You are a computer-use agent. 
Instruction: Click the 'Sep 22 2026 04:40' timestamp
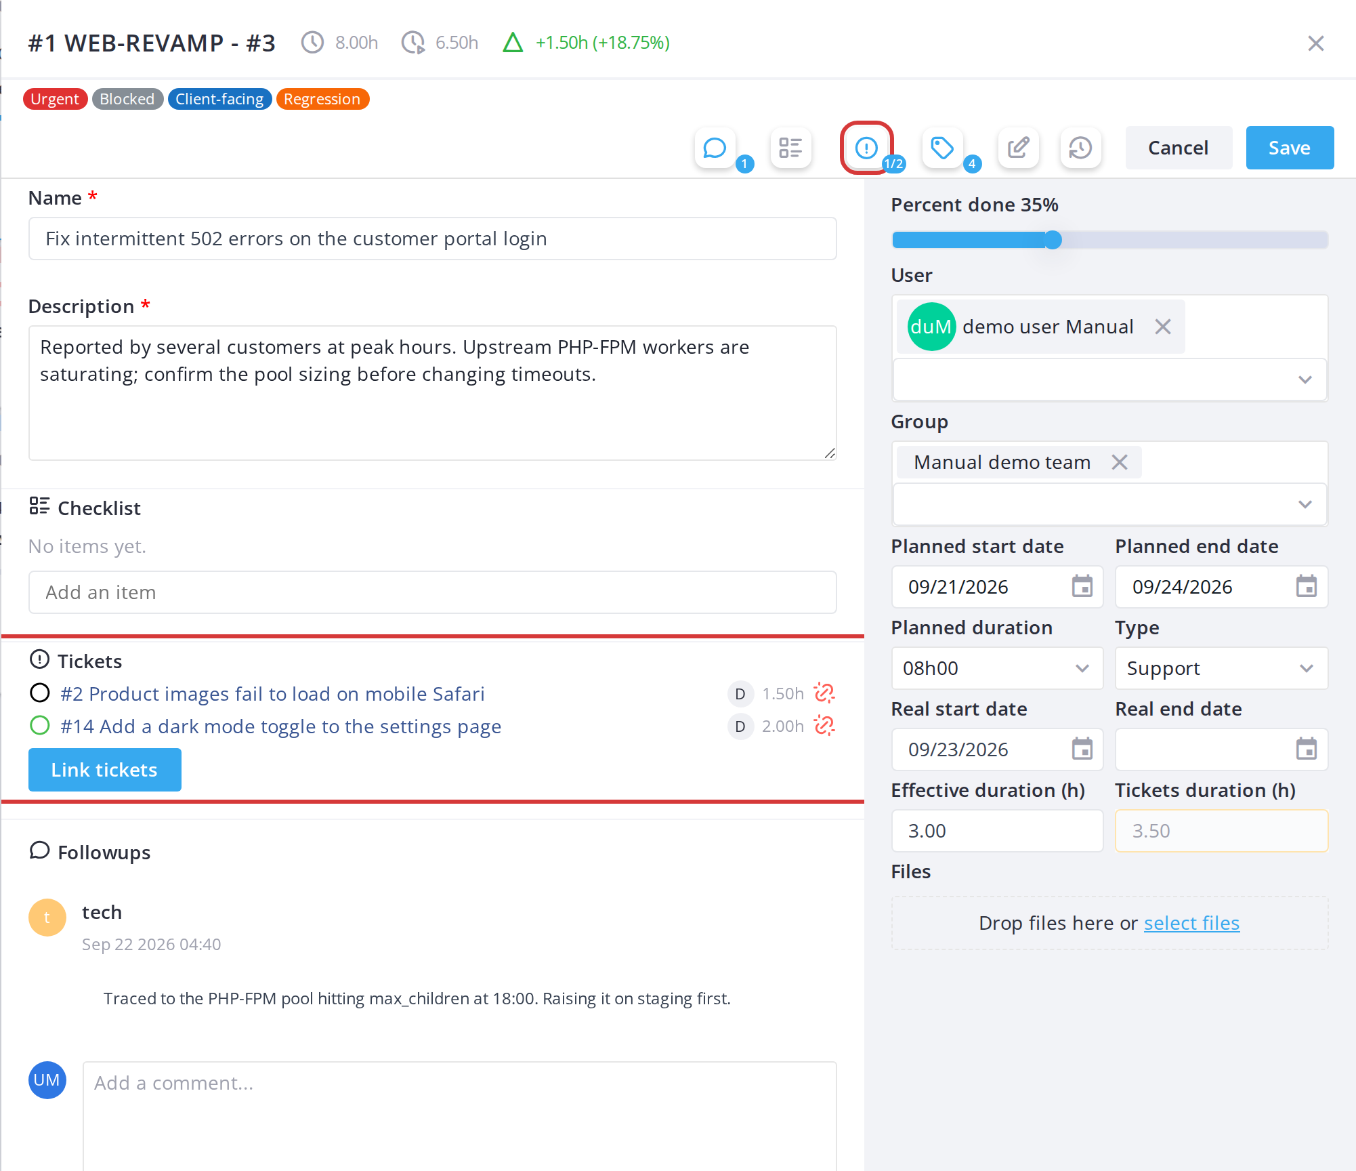click(x=151, y=945)
